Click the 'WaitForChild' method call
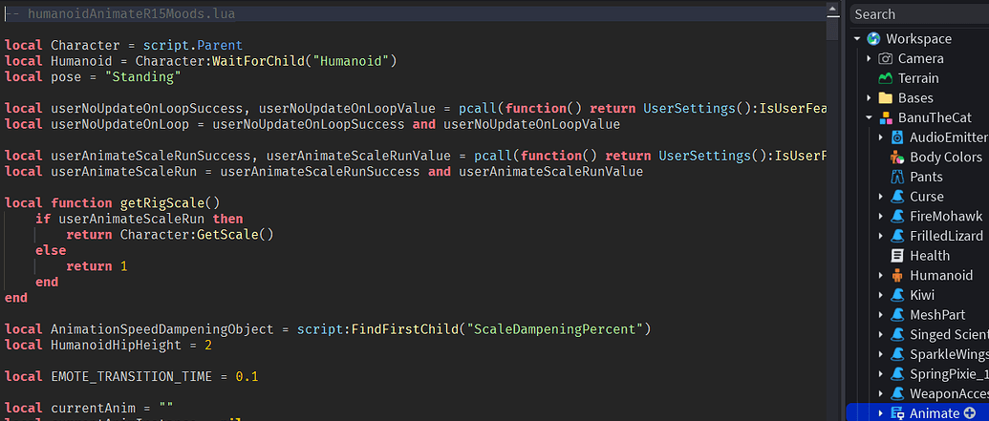Viewport: 989px width, 421px height. 259,61
